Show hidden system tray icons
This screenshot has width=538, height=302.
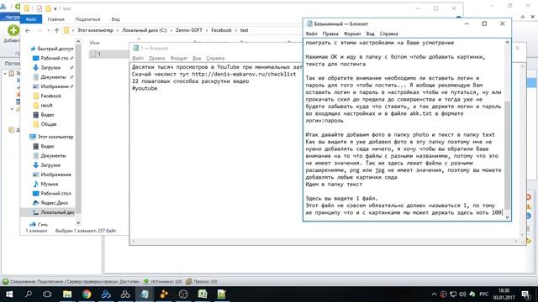click(x=434, y=294)
